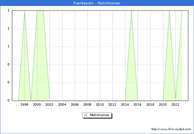
Task: Click the 2020 x-axis year label
Action: 163,105
